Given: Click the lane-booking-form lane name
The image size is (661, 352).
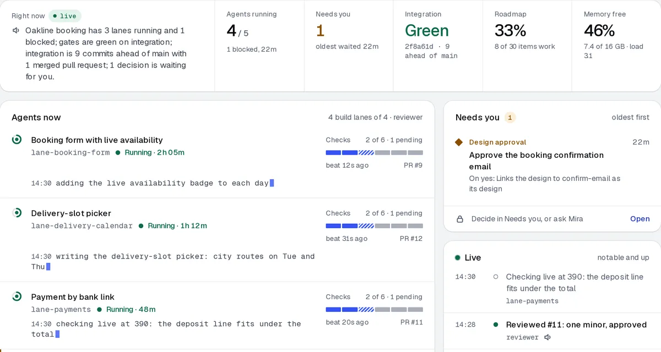Looking at the screenshot, I should (71, 152).
